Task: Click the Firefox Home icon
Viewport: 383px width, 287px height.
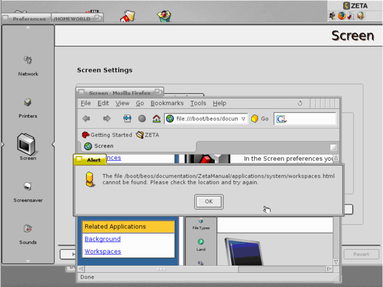Action: click(x=156, y=118)
